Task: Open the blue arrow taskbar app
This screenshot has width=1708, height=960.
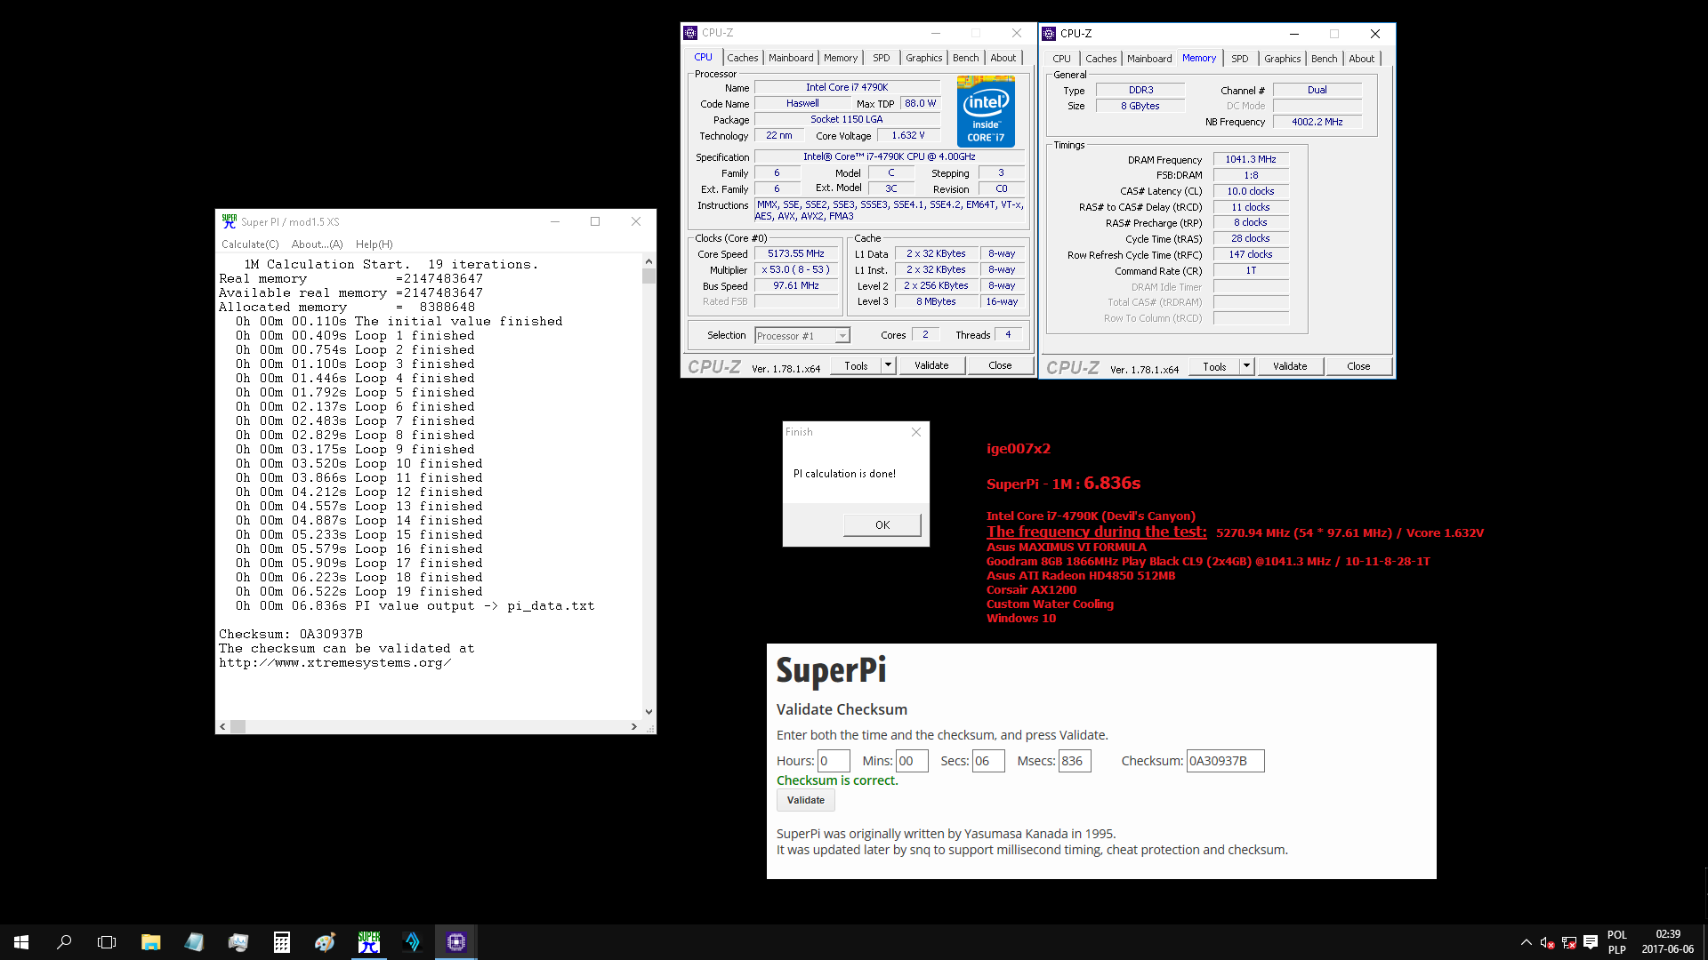Action: point(412,942)
